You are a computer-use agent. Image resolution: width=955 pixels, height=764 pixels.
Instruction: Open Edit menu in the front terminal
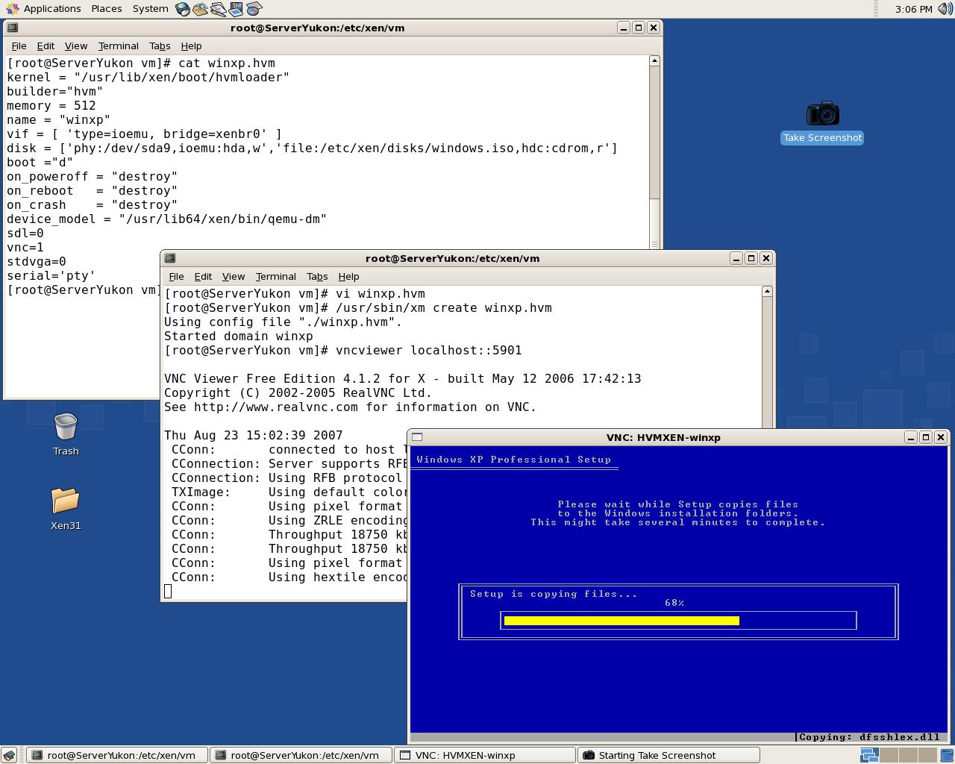pos(203,276)
